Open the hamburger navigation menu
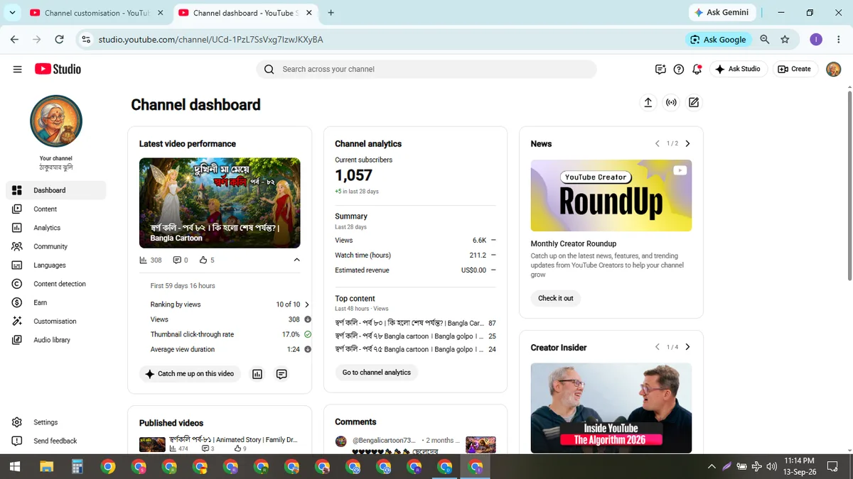 pyautogui.click(x=17, y=69)
